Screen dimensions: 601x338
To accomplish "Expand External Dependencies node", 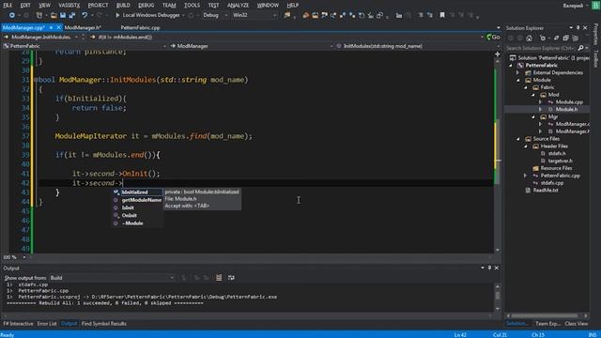I will coord(517,73).
